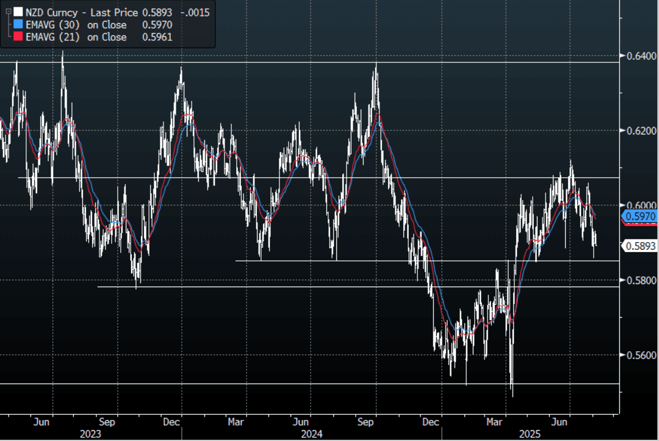Click the 0.6200 price axis label
Screen dimensions: 659x441
pyautogui.click(x=639, y=131)
